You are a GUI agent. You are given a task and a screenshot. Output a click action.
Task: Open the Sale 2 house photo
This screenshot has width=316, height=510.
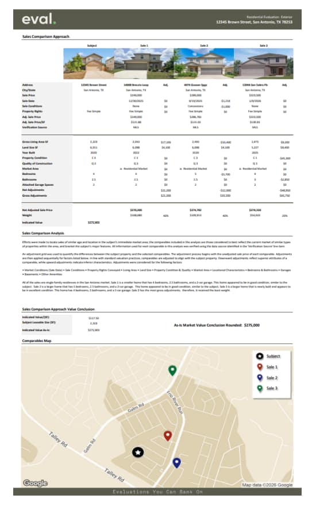pyautogui.click(x=204, y=64)
